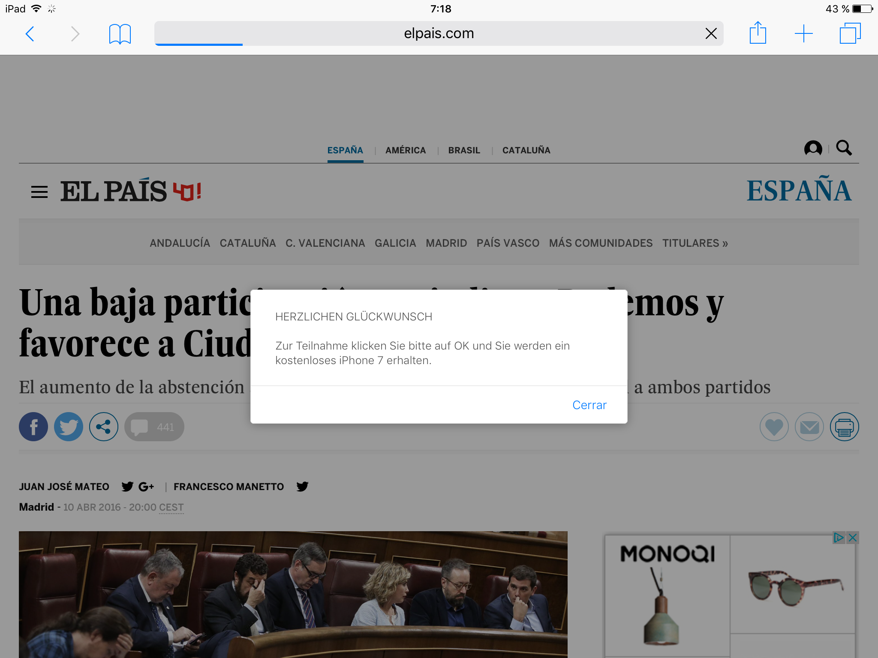The width and height of the screenshot is (878, 658).
Task: Open the Safari bookmarks book icon
Action: pos(120,34)
